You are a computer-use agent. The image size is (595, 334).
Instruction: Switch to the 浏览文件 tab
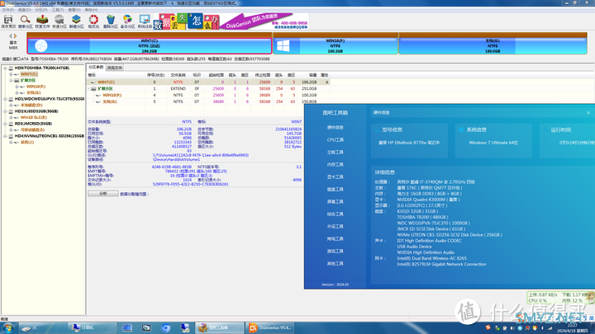pyautogui.click(x=115, y=68)
